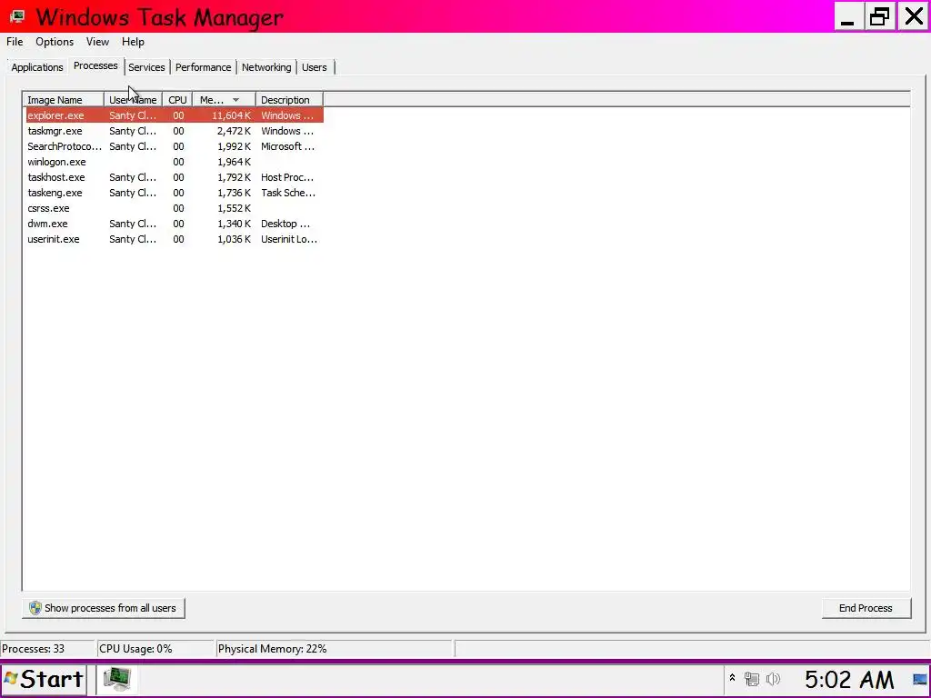Click the 2,472 K memory value

tap(234, 131)
